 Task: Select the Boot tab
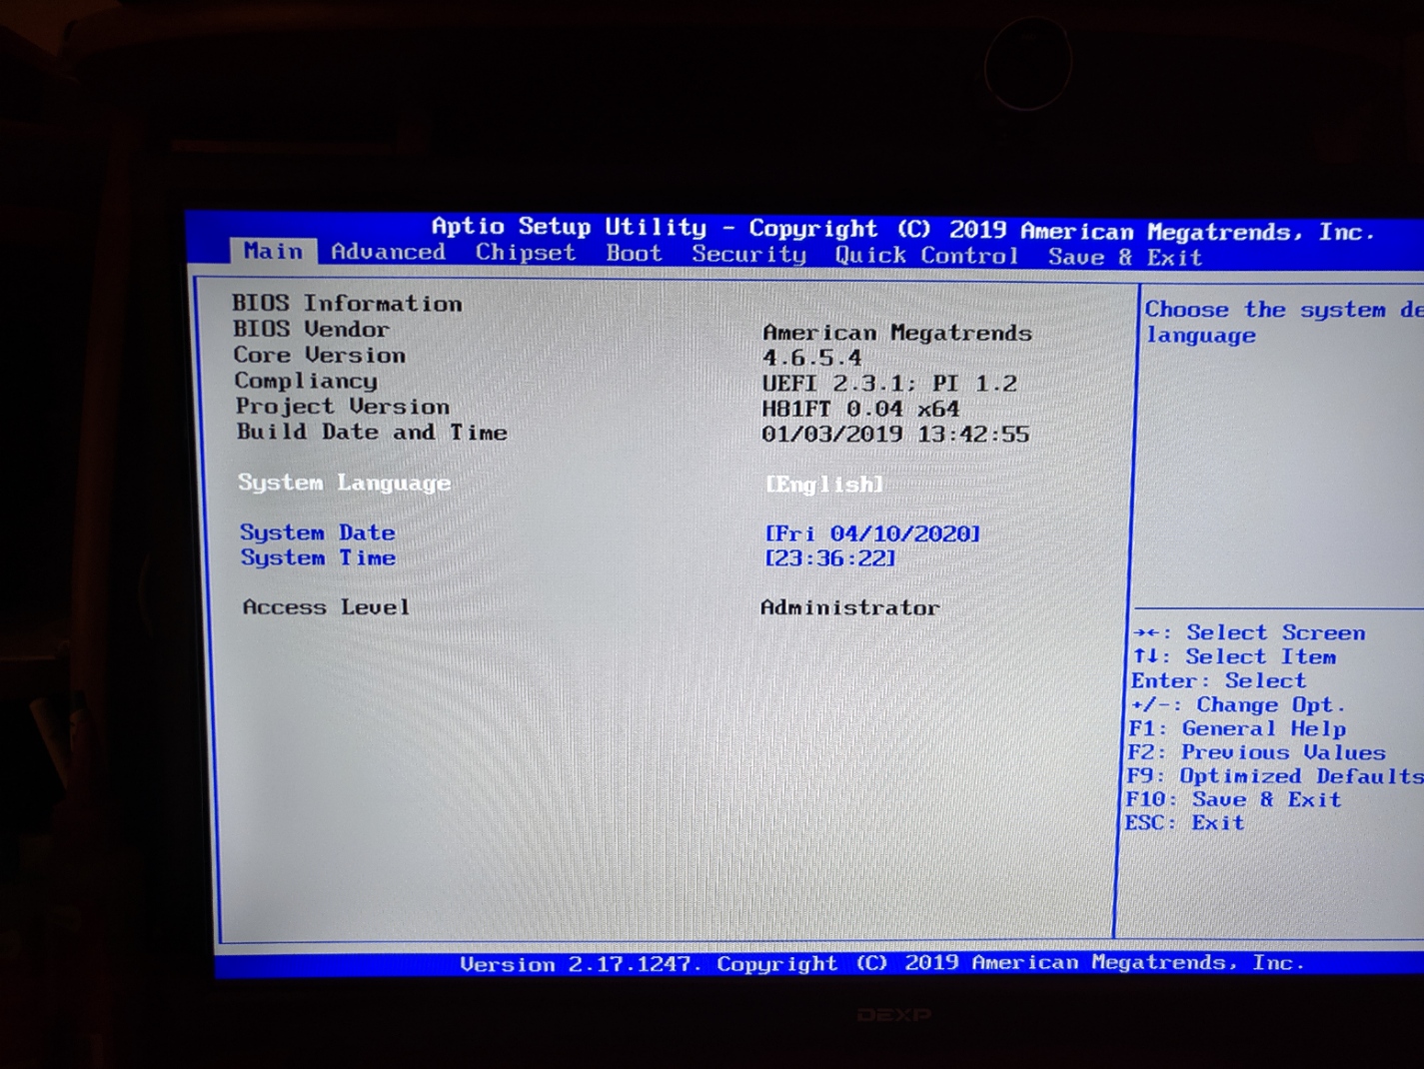click(634, 255)
